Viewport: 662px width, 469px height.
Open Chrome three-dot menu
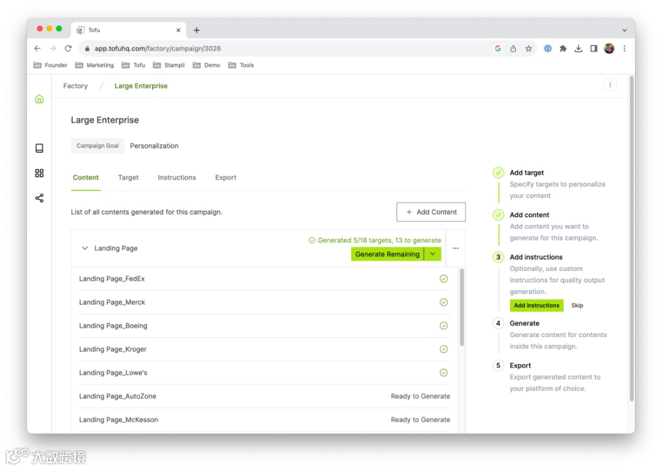coord(625,48)
